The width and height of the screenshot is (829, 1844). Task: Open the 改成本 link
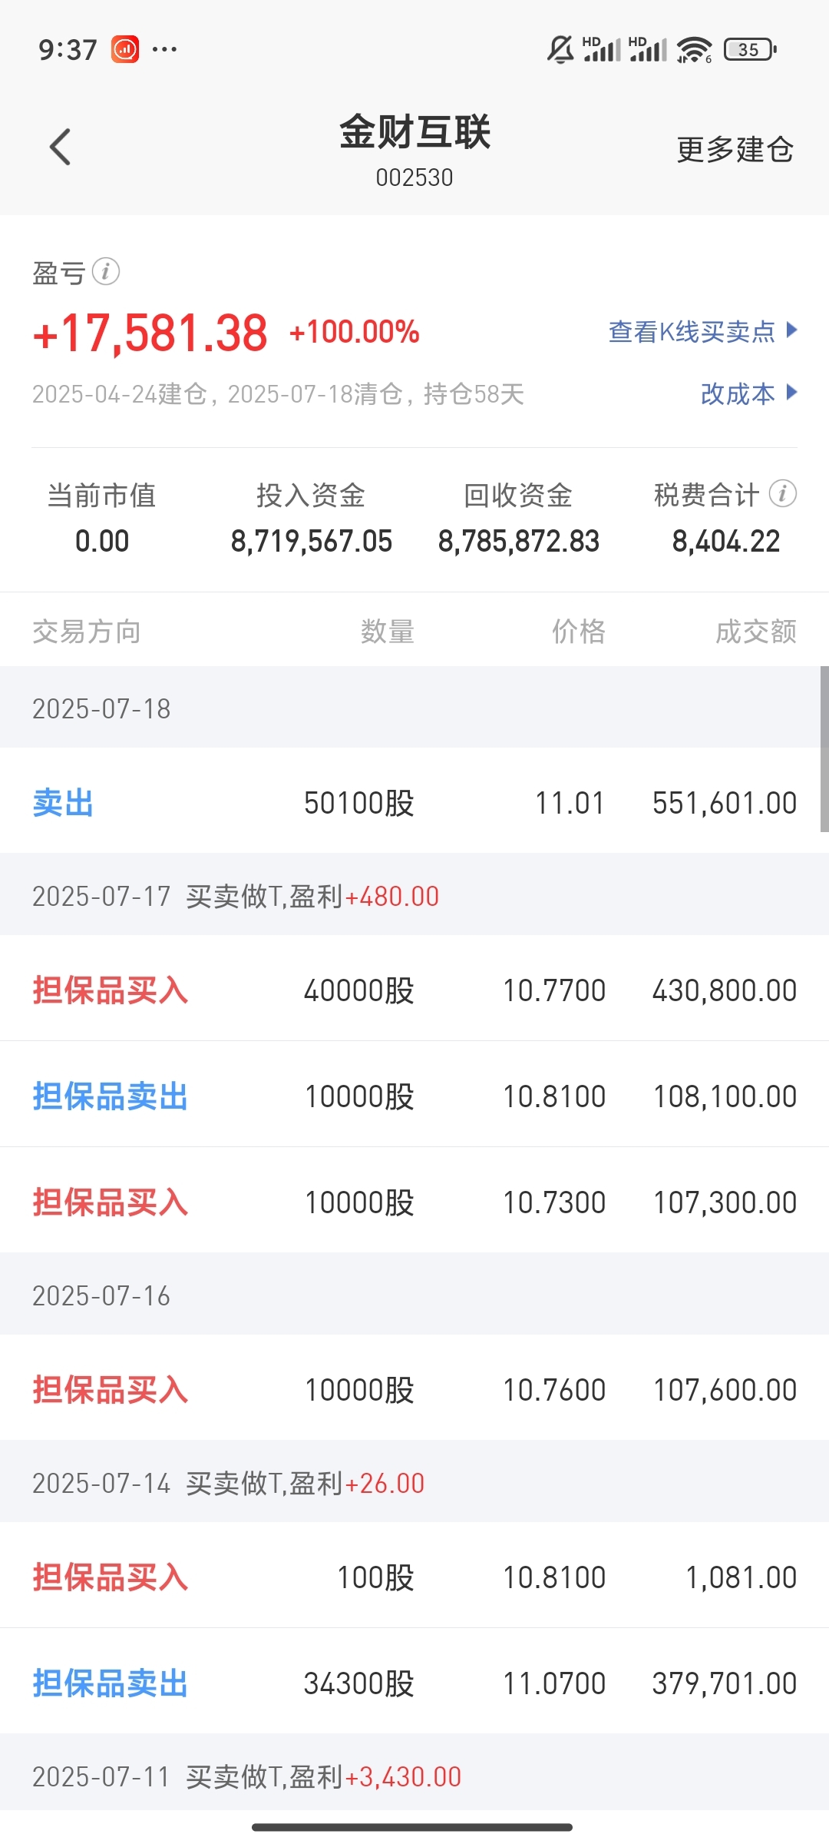point(738,394)
